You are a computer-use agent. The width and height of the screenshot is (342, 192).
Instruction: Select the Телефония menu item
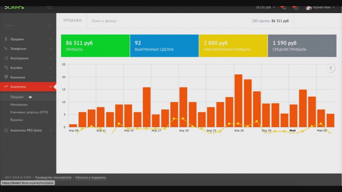pos(18,49)
